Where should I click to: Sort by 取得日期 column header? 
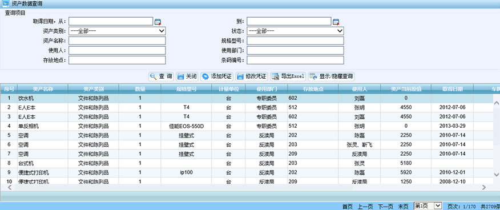coord(453,89)
